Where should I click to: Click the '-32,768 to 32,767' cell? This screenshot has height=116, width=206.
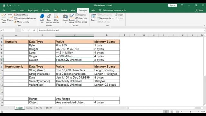tap(75, 49)
